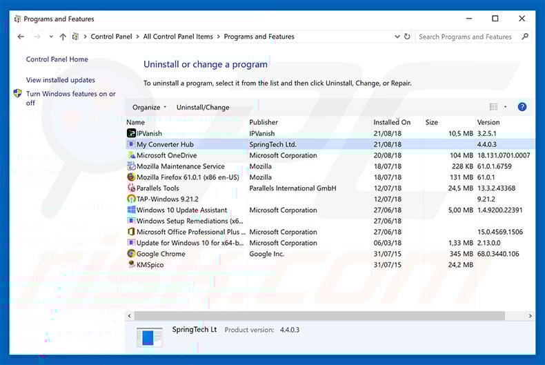Click the Parallels Tools icon
The width and height of the screenshot is (545, 365).
[131, 188]
